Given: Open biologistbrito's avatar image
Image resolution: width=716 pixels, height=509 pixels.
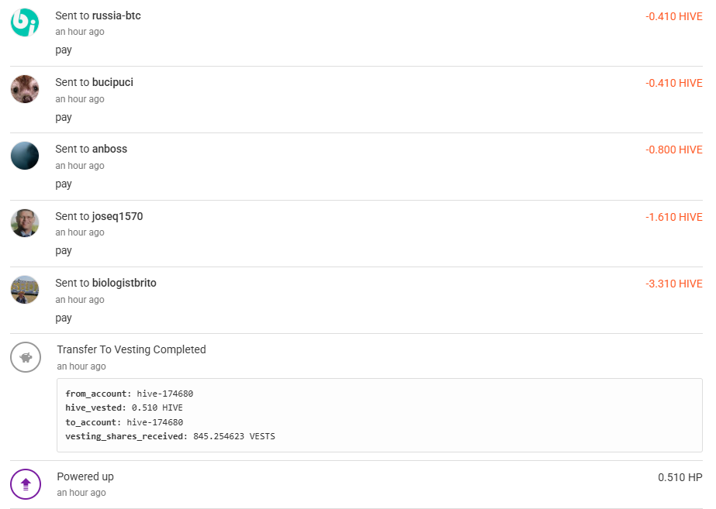Looking at the screenshot, I should coord(25,290).
